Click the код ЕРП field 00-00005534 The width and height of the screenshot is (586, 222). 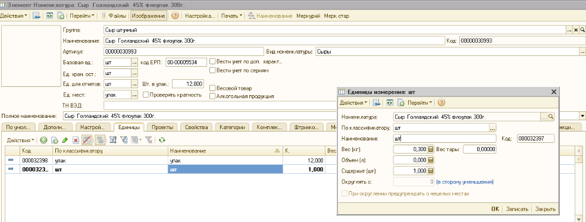click(186, 62)
